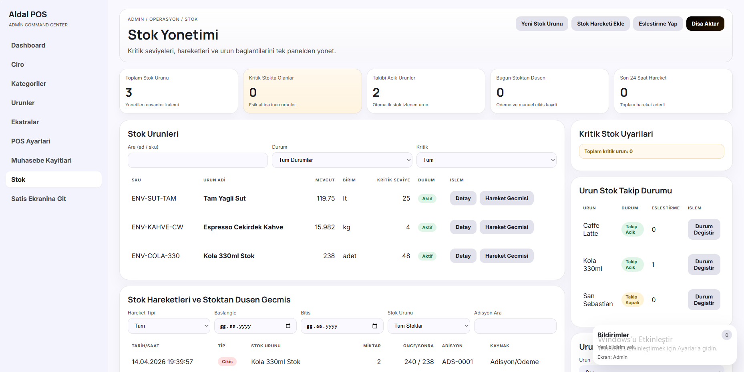Click the Cikis movement type badge

pos(227,362)
